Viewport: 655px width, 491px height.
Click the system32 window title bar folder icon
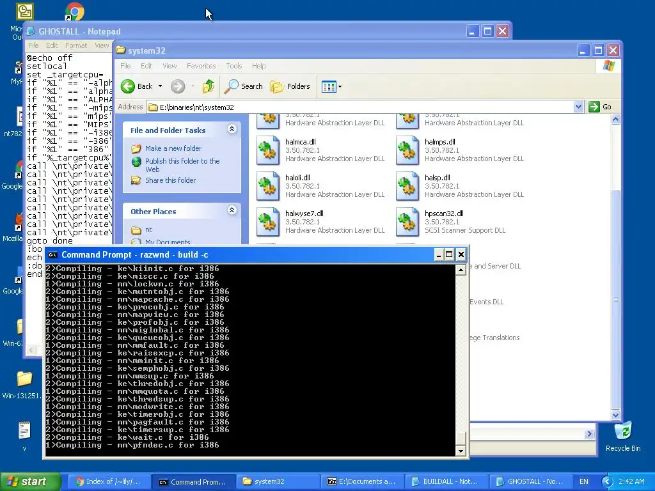(x=121, y=50)
